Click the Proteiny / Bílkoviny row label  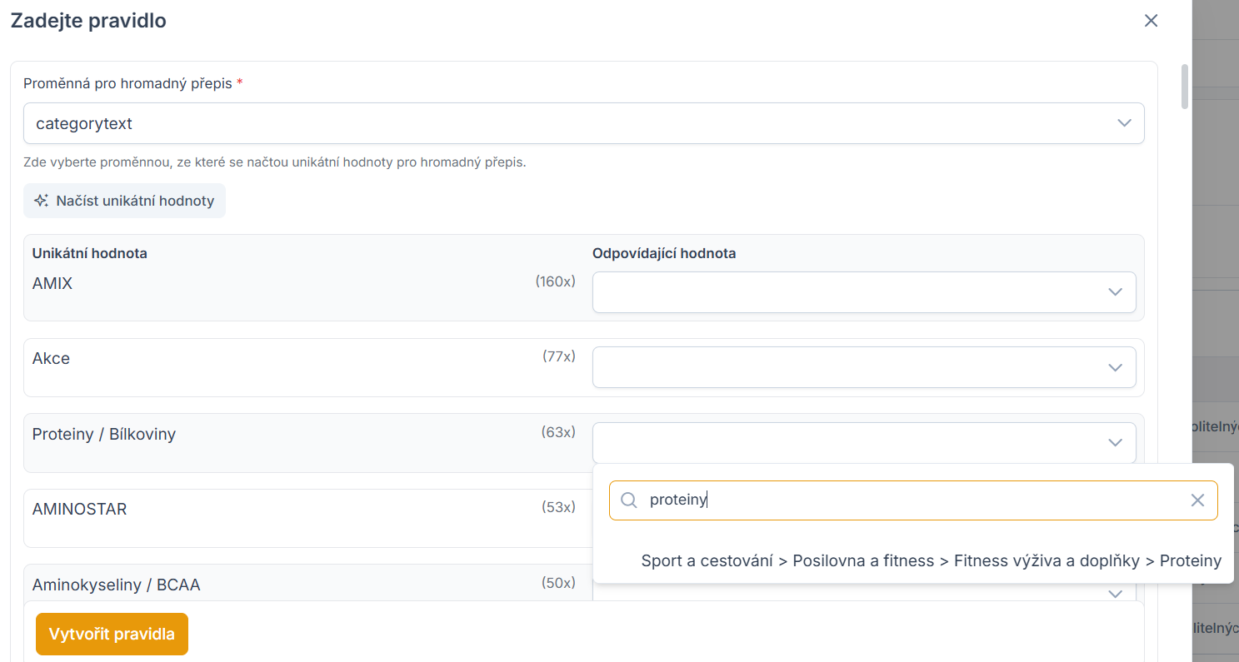(104, 435)
